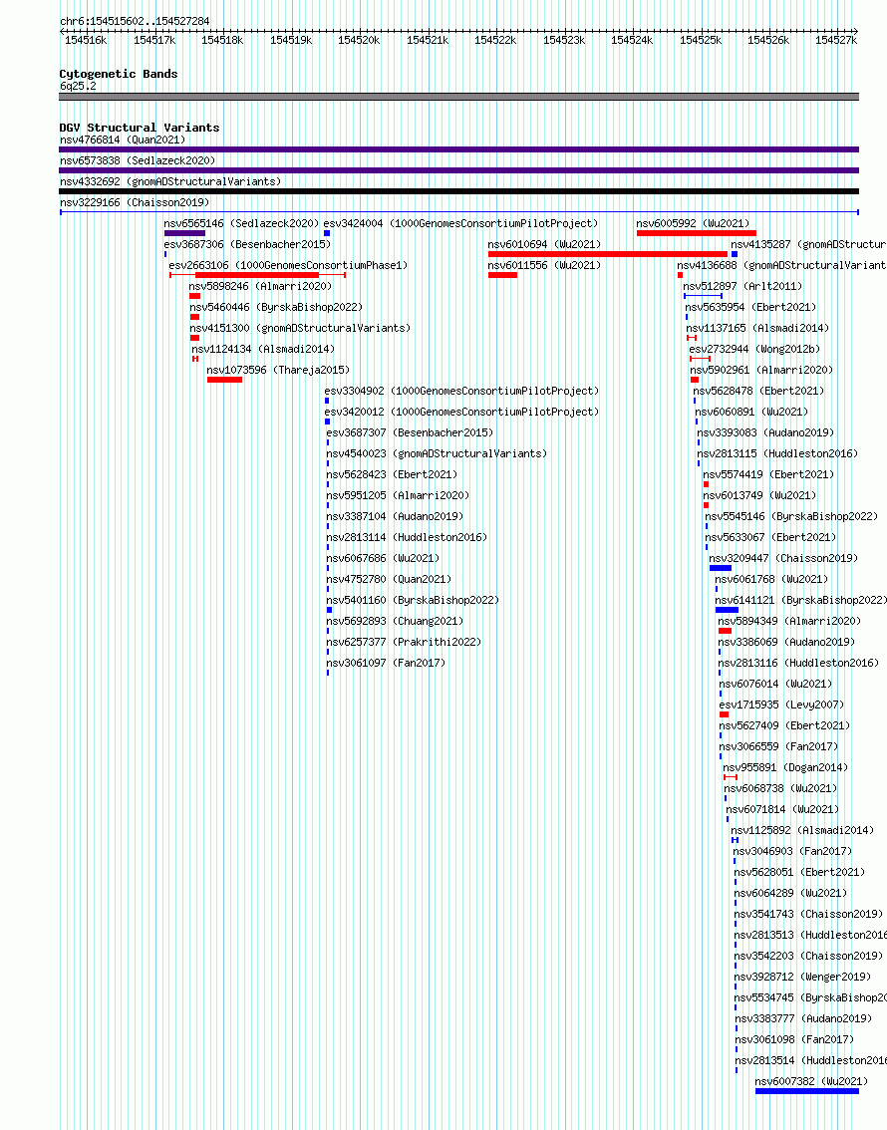The image size is (887, 1130).
Task: Click the nsv6067686 (Wu2021) label
Action: coord(383,558)
